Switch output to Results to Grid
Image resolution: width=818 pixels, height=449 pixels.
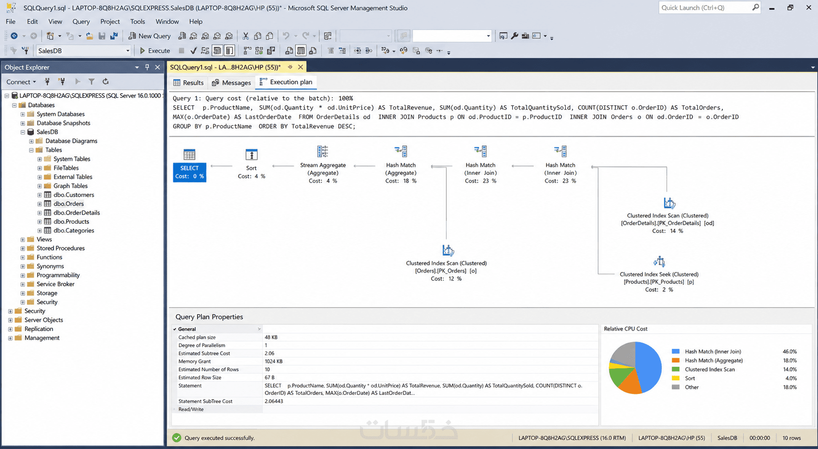pyautogui.click(x=301, y=50)
